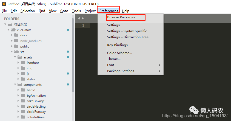Expand the bgAnimation folder
Viewport: 231px width, 121px height.
(x=18, y=95)
